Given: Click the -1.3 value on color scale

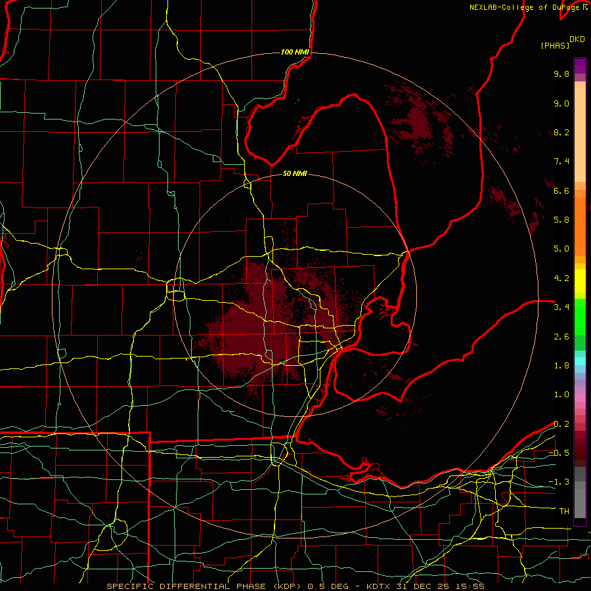Looking at the screenshot, I should tap(559, 482).
